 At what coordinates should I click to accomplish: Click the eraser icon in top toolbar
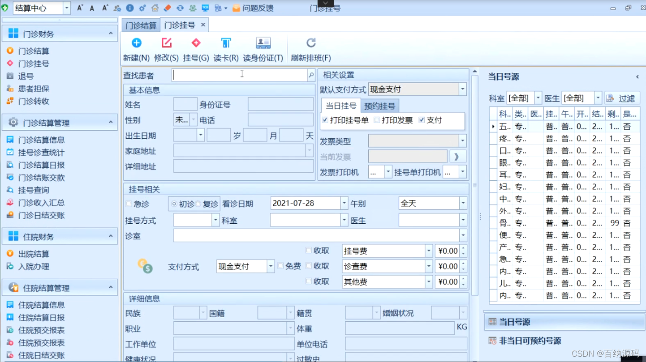coord(167,8)
